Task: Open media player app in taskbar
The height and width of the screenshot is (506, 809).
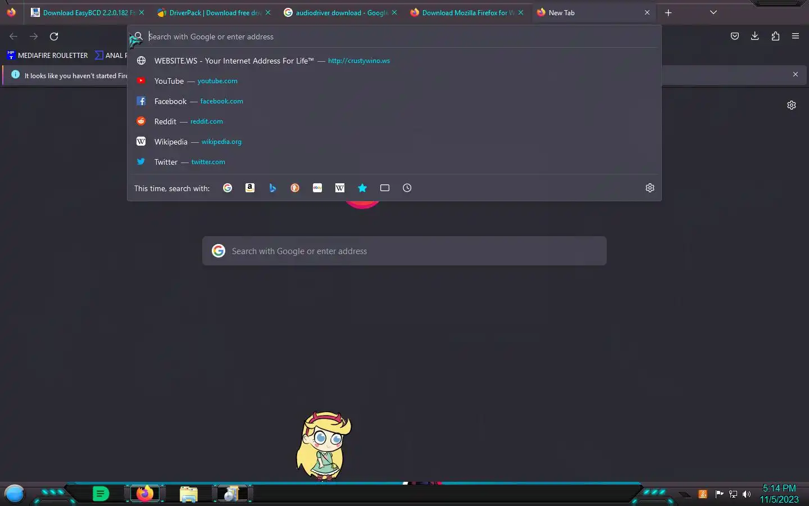Action: point(231,494)
